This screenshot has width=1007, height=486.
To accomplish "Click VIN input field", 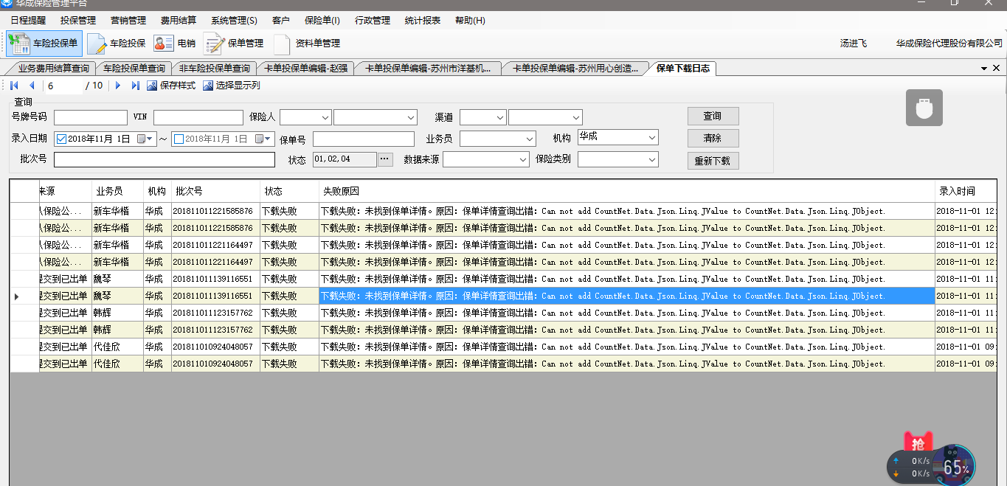I will (198, 117).
